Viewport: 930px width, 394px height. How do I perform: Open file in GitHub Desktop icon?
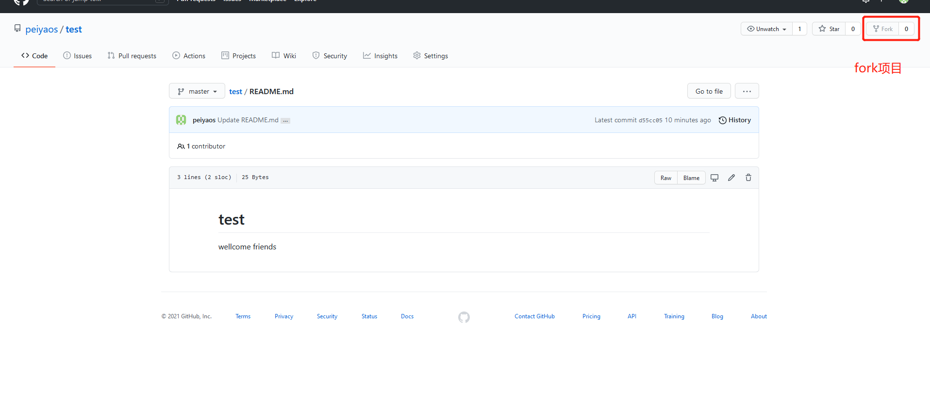click(x=714, y=178)
